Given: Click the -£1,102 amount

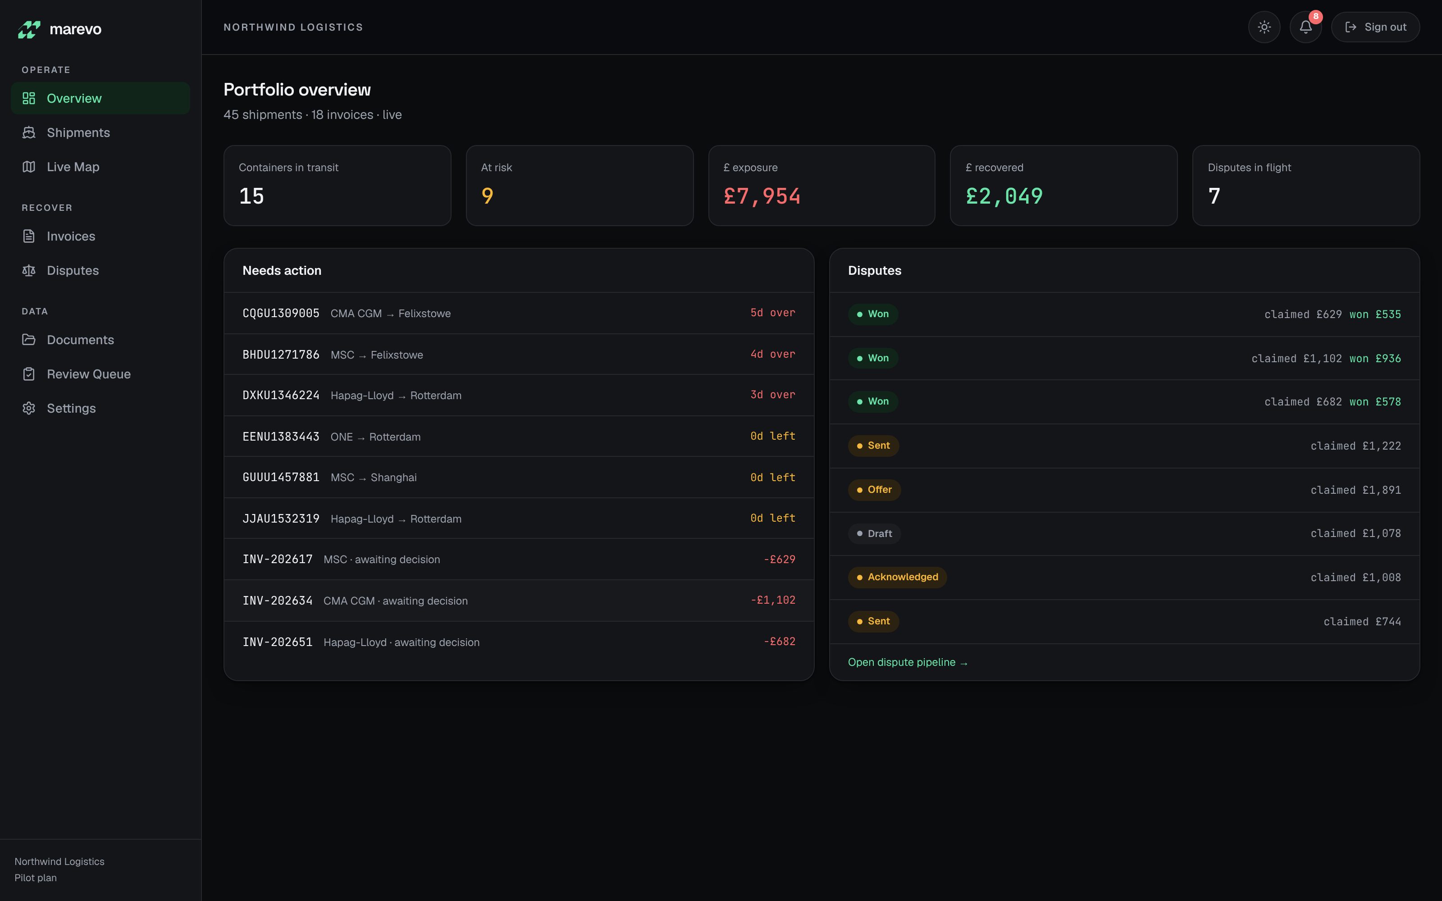Looking at the screenshot, I should coord(773,600).
